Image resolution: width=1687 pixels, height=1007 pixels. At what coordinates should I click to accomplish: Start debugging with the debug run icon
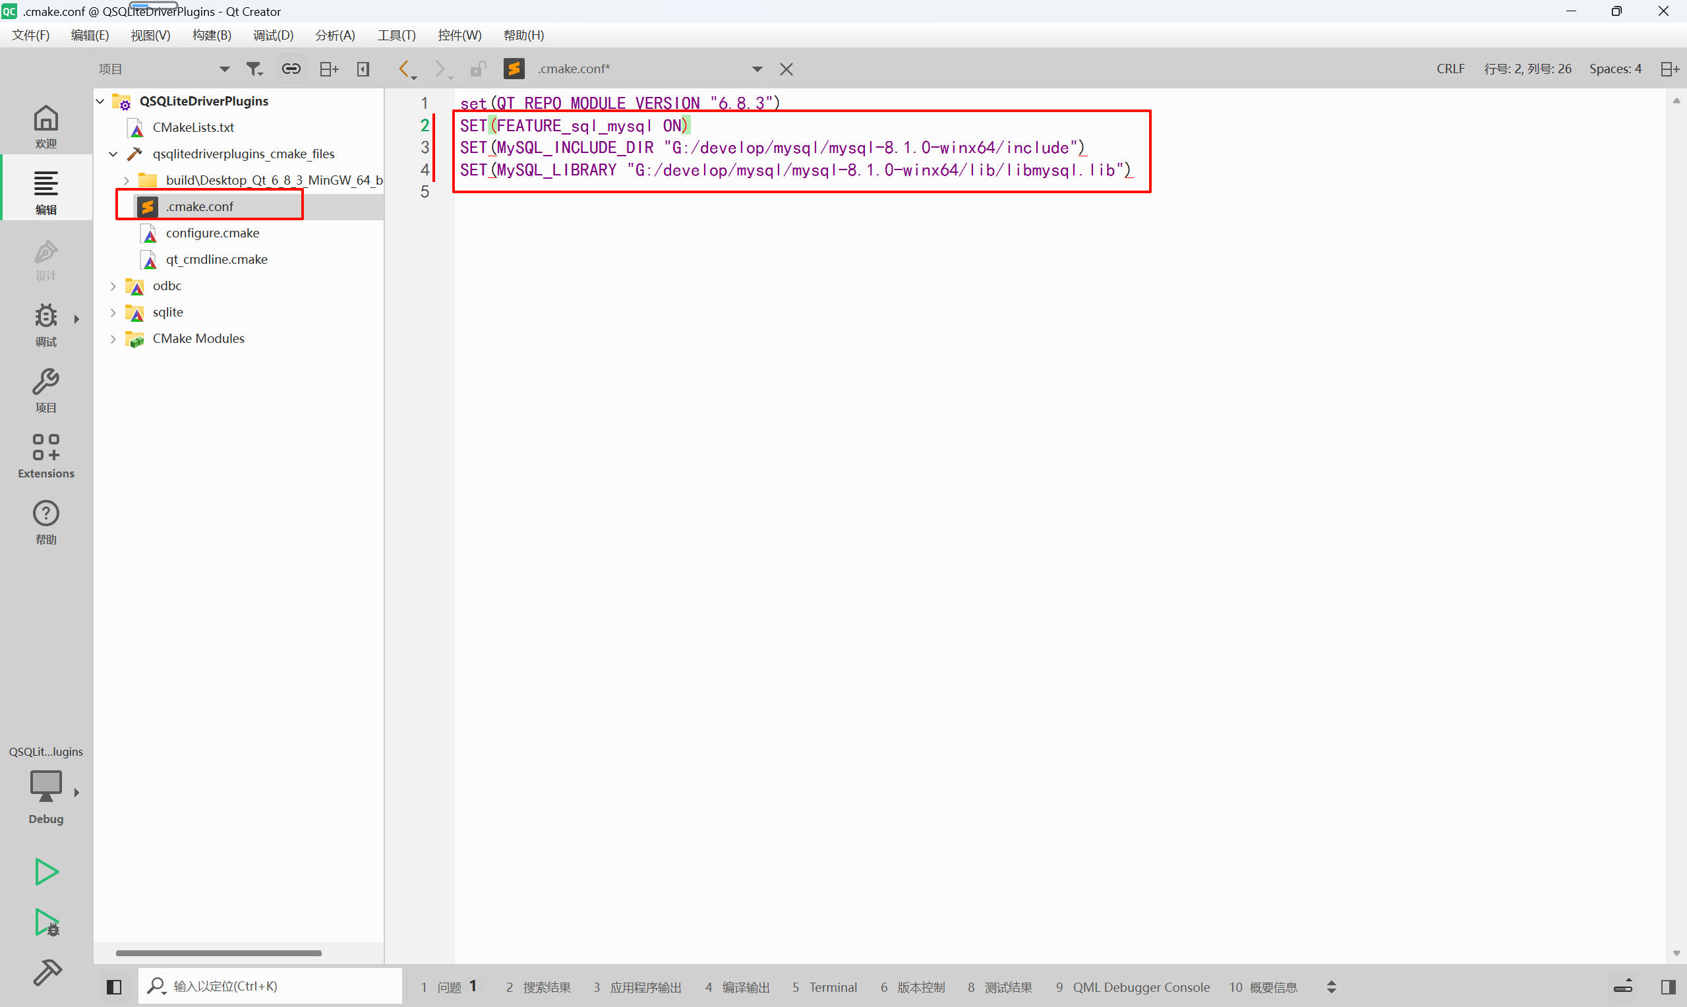coord(45,923)
